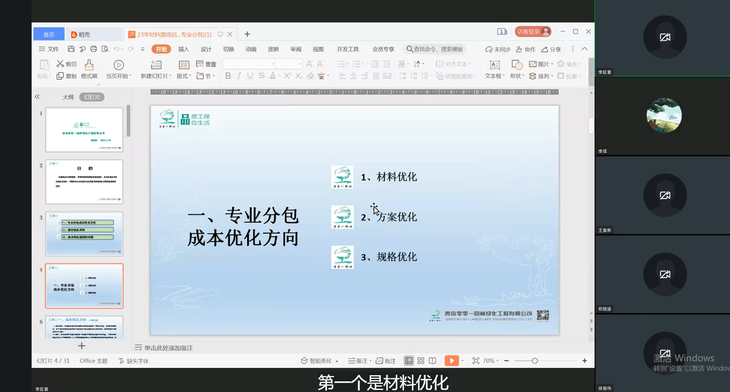Click the Copy (复制) icon

[60, 76]
